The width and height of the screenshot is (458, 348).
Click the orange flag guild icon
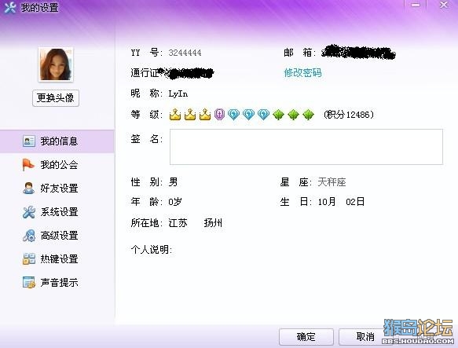[28, 165]
